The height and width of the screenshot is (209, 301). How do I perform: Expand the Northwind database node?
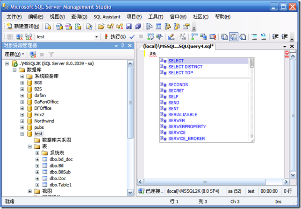click(x=22, y=121)
